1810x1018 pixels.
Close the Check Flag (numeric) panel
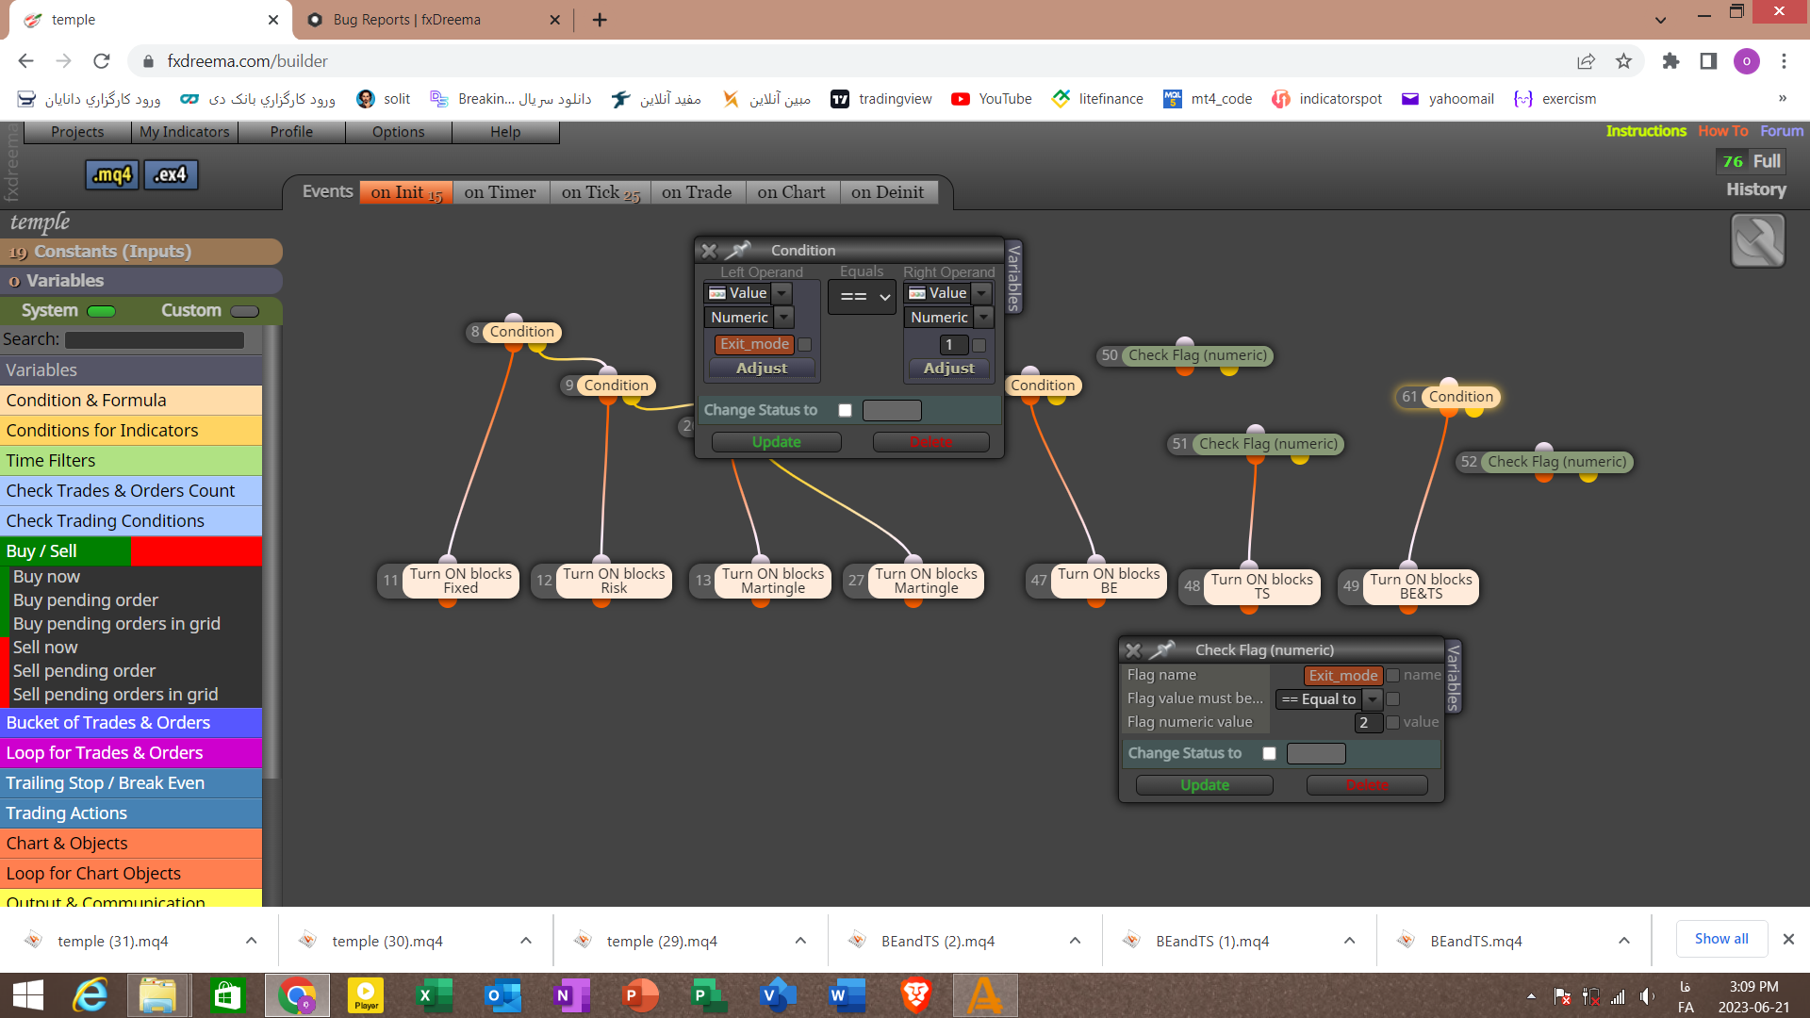pos(1133,650)
